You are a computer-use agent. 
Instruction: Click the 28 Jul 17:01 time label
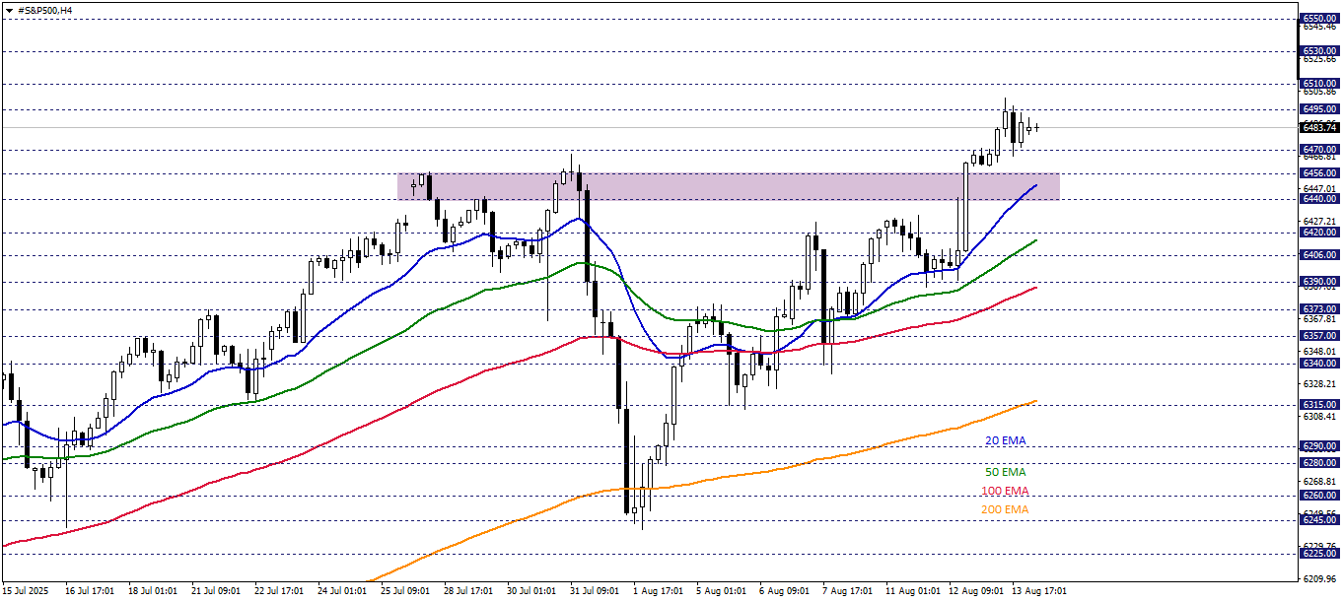[x=467, y=591]
